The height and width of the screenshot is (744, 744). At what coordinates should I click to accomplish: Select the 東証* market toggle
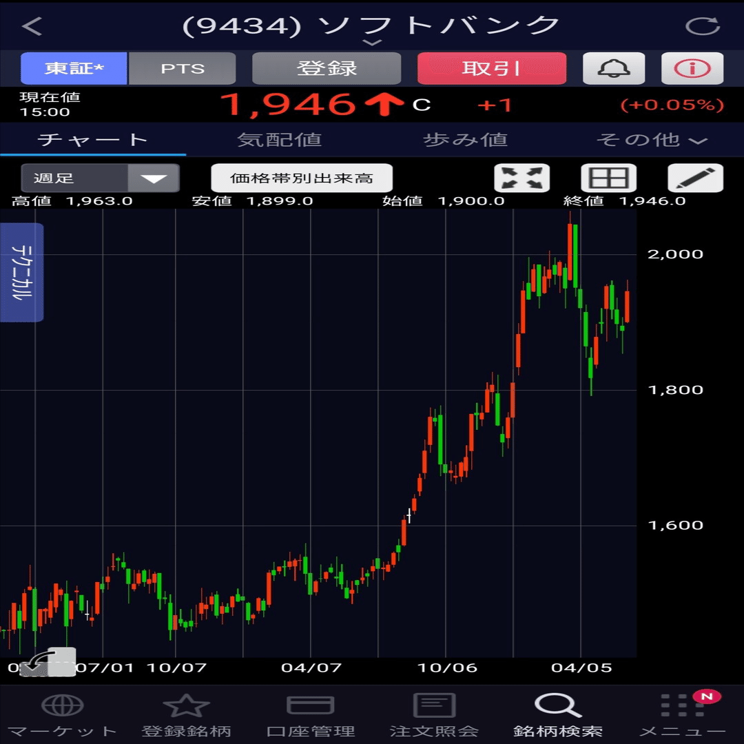pyautogui.click(x=74, y=68)
